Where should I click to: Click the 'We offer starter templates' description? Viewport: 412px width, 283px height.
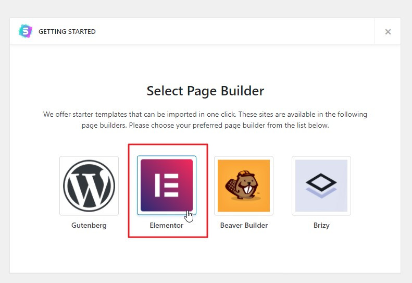click(x=205, y=120)
